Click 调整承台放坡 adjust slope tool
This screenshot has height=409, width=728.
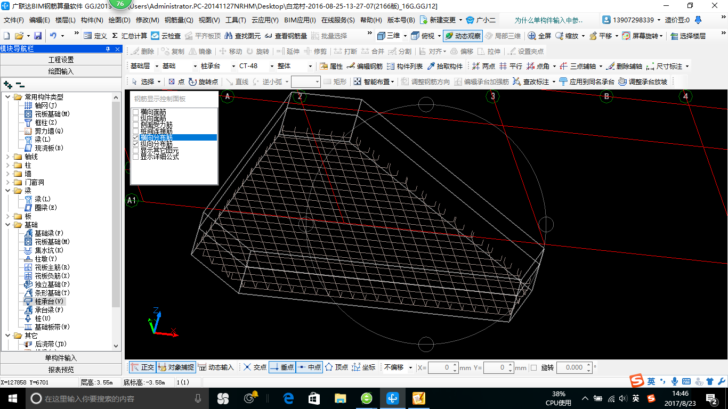pos(642,81)
